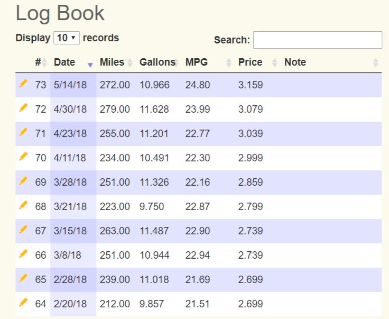This screenshot has height=319, width=389.
Task: Click price value 2.999
Action: click(251, 158)
